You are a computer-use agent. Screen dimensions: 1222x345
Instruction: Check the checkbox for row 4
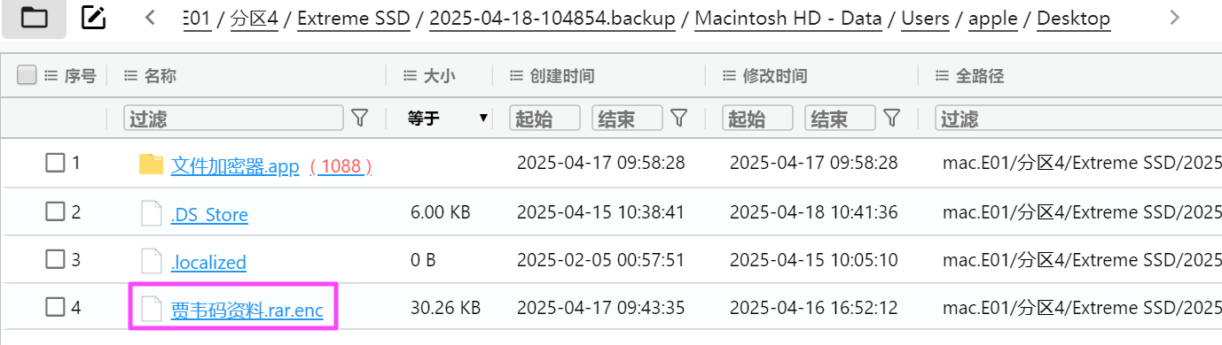coord(56,308)
